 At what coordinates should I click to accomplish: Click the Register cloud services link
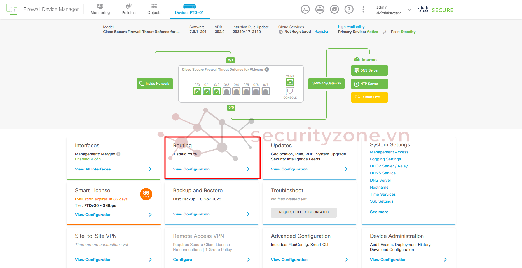[321, 32]
